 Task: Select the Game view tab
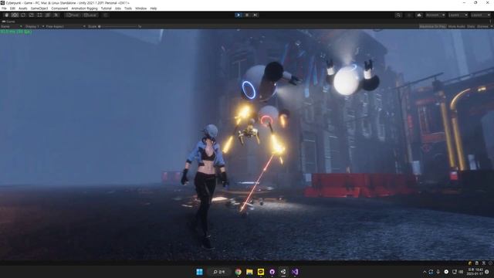click(8, 22)
